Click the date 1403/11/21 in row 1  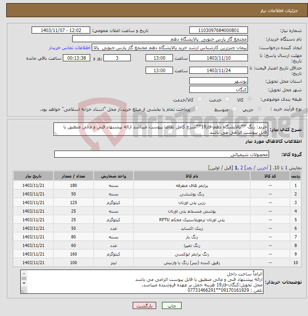[33, 185]
